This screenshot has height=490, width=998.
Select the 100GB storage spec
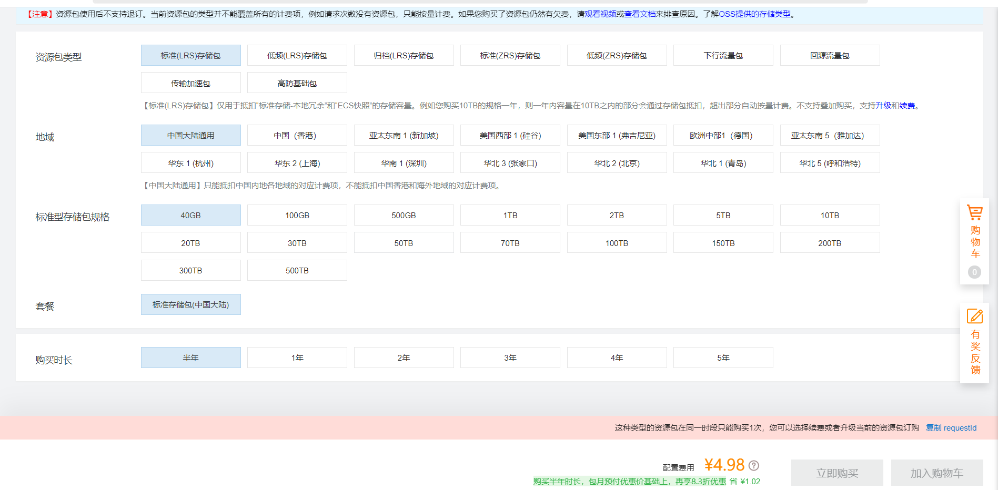(x=297, y=215)
